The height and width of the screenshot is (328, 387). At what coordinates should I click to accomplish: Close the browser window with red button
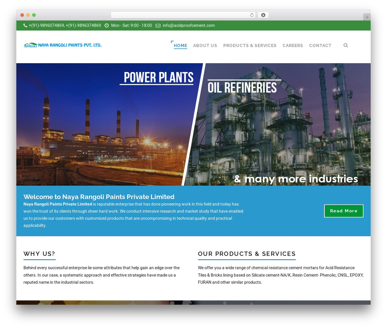(x=22, y=15)
